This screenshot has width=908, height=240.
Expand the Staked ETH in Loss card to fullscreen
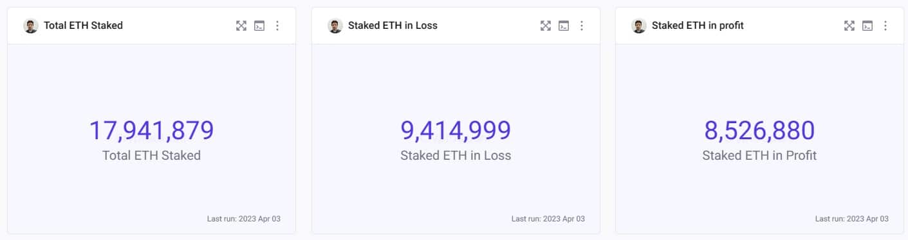tap(546, 26)
